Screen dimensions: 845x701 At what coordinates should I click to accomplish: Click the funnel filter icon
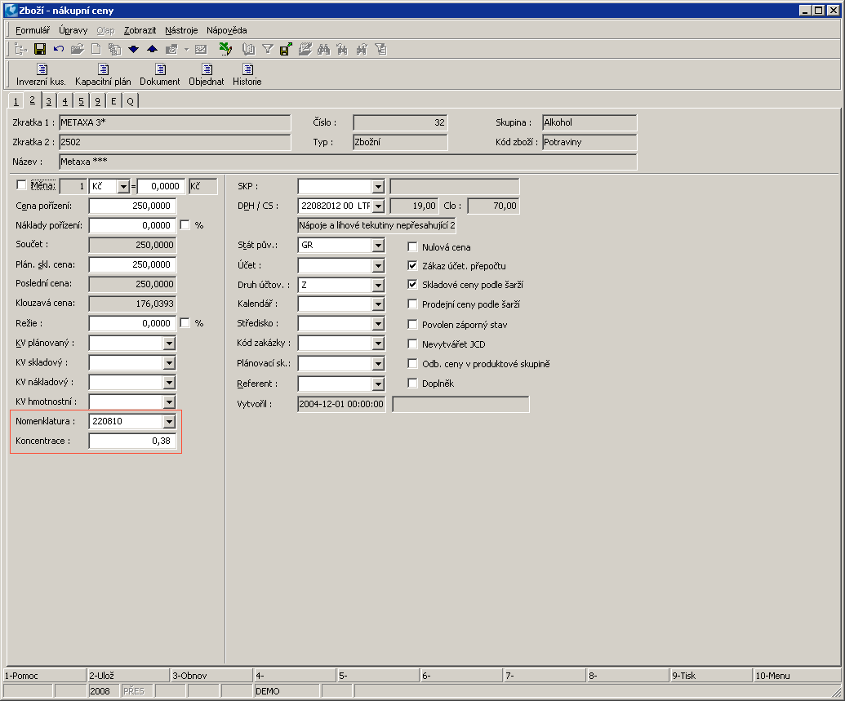coord(267,49)
